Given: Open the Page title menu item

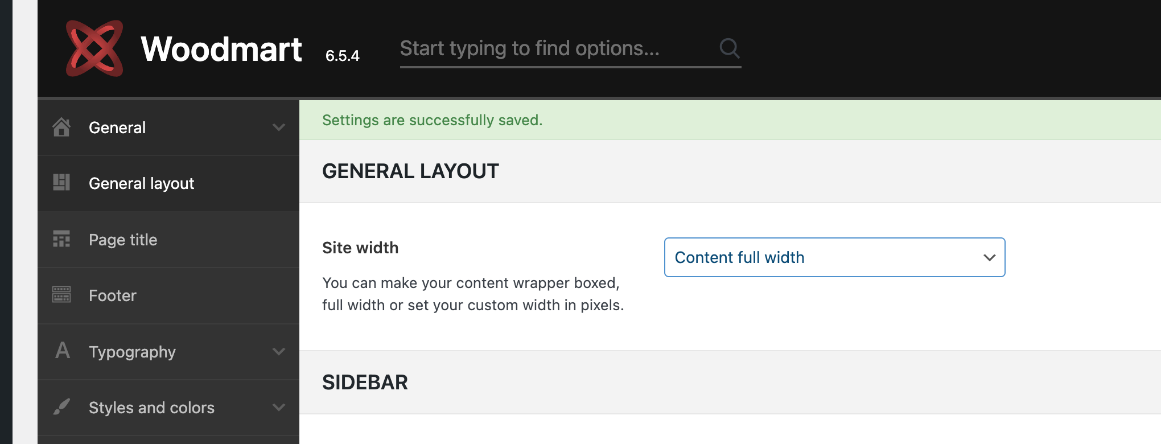Looking at the screenshot, I should tap(168, 240).
